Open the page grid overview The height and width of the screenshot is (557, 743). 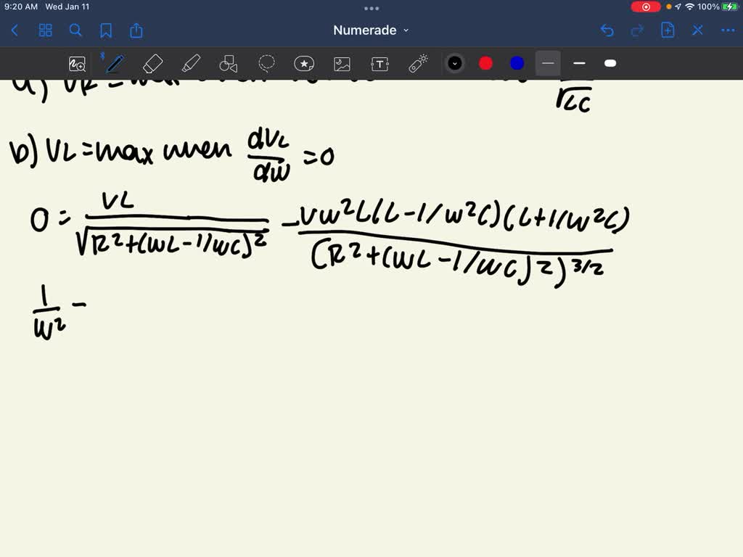tap(45, 30)
